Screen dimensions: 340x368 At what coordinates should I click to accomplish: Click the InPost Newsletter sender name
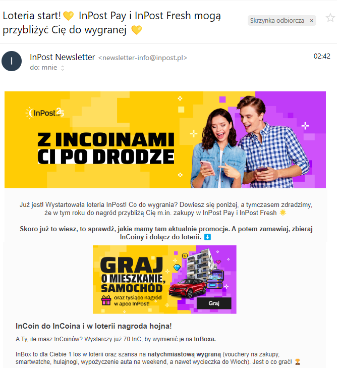tap(63, 57)
